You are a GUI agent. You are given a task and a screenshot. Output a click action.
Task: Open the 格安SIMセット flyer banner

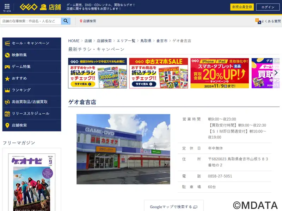[98, 73]
